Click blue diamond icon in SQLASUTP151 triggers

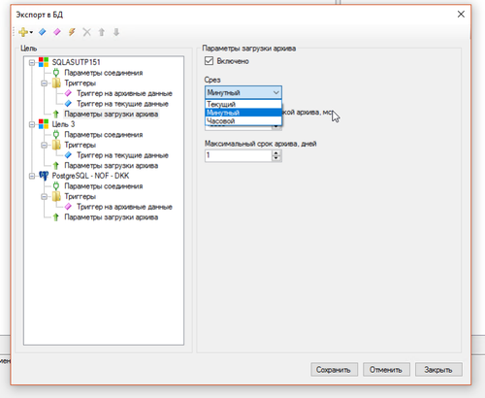coord(68,104)
